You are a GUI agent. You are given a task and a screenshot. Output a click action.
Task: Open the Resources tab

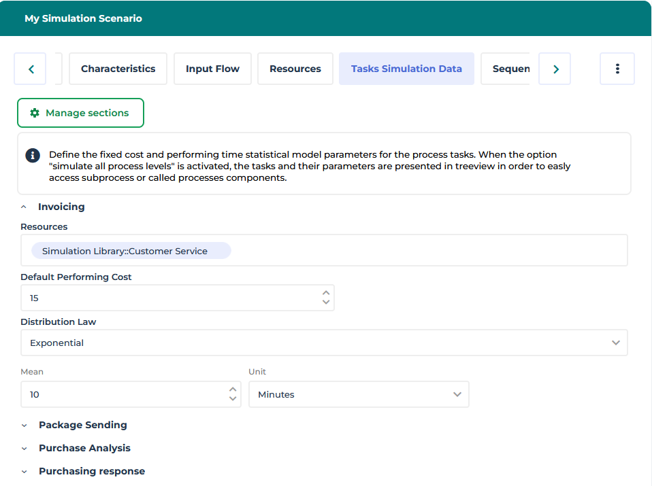(295, 69)
